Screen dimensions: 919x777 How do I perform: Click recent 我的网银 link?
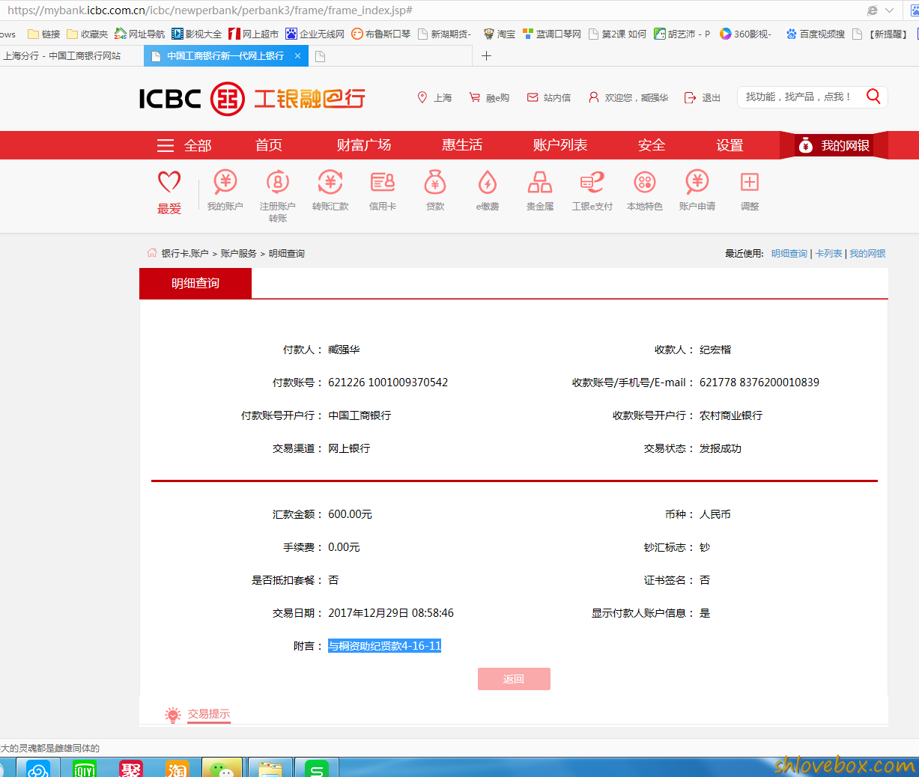tap(867, 253)
